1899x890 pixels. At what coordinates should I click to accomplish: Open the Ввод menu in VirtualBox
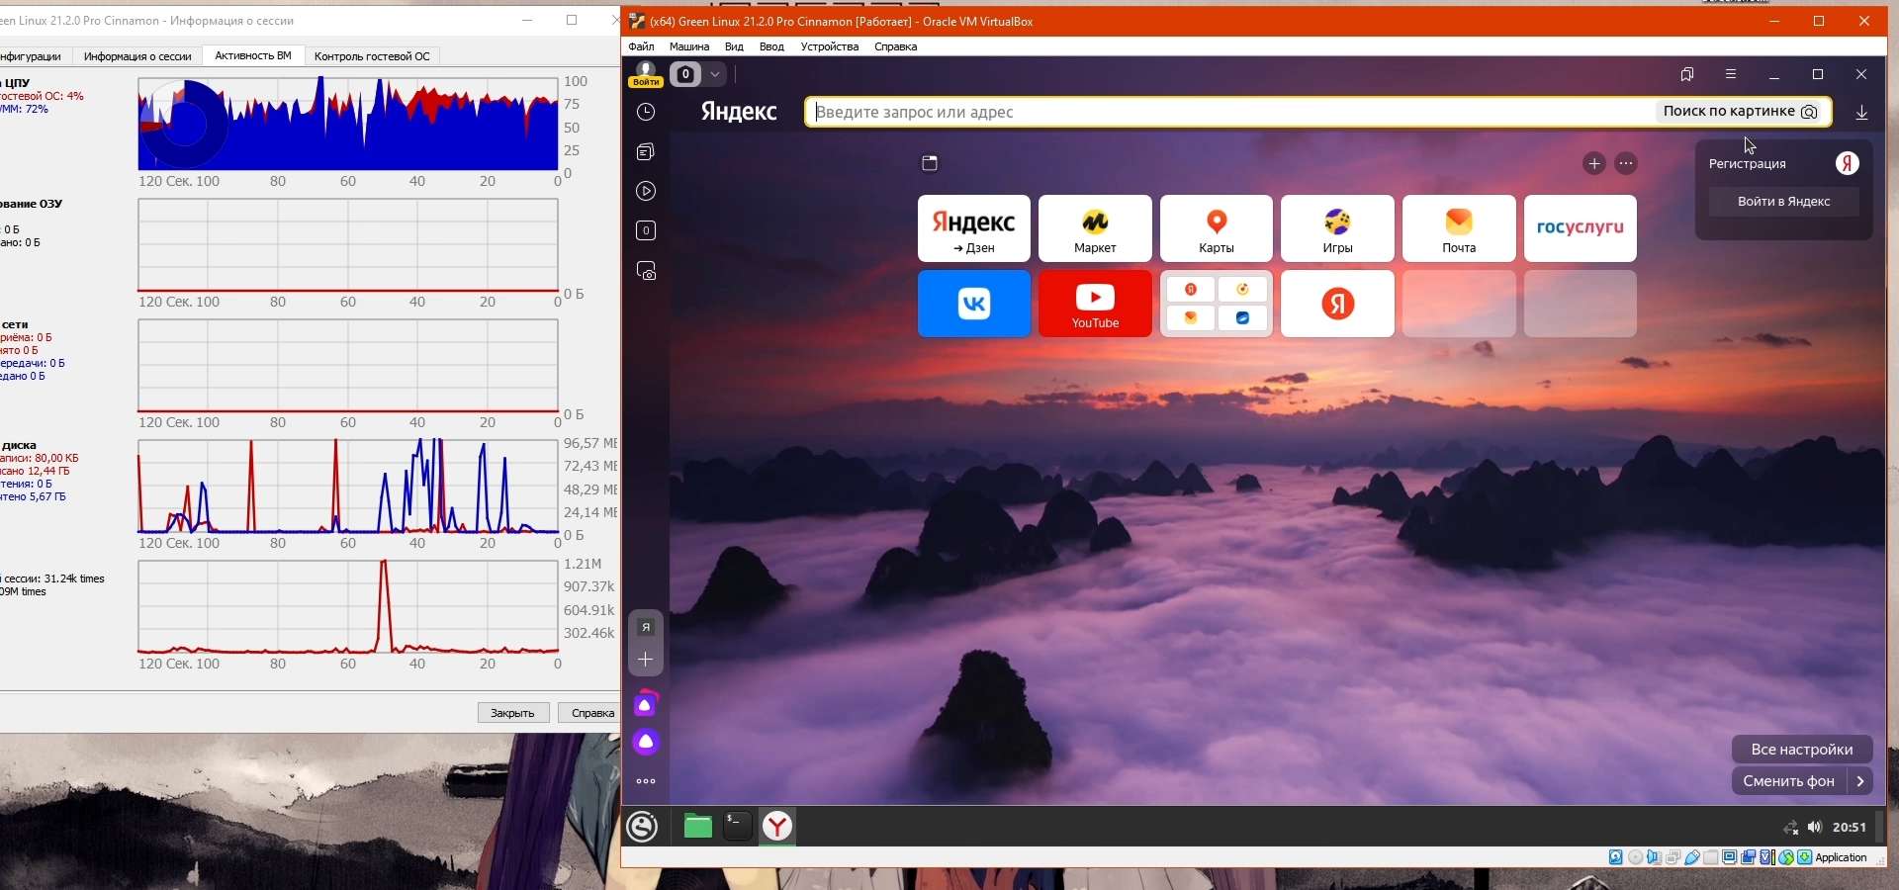tap(771, 46)
